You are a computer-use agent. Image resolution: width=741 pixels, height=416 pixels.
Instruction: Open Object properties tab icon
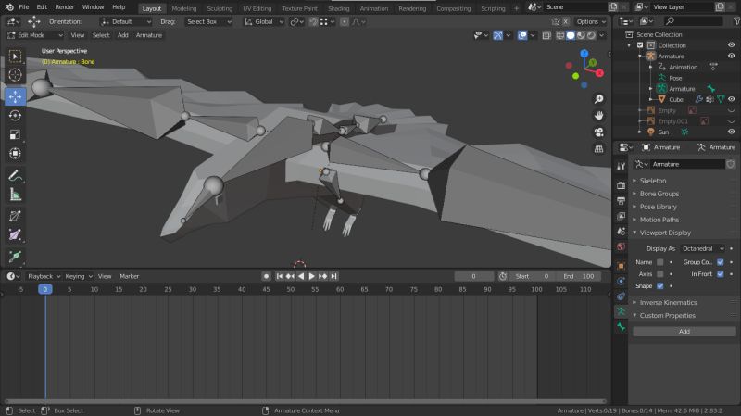click(621, 266)
